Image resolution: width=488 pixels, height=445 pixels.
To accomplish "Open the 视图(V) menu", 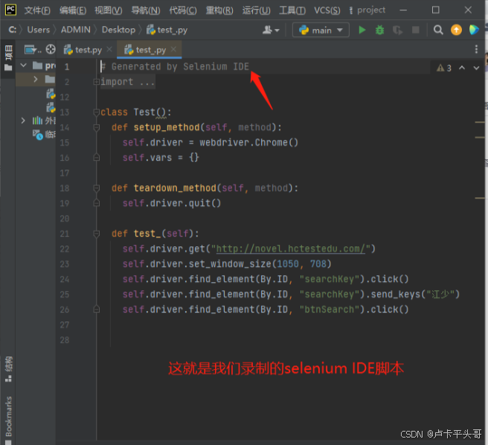I will coord(109,10).
